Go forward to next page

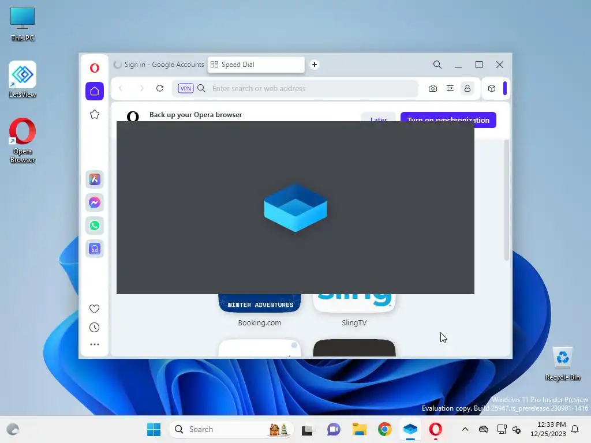pos(142,88)
